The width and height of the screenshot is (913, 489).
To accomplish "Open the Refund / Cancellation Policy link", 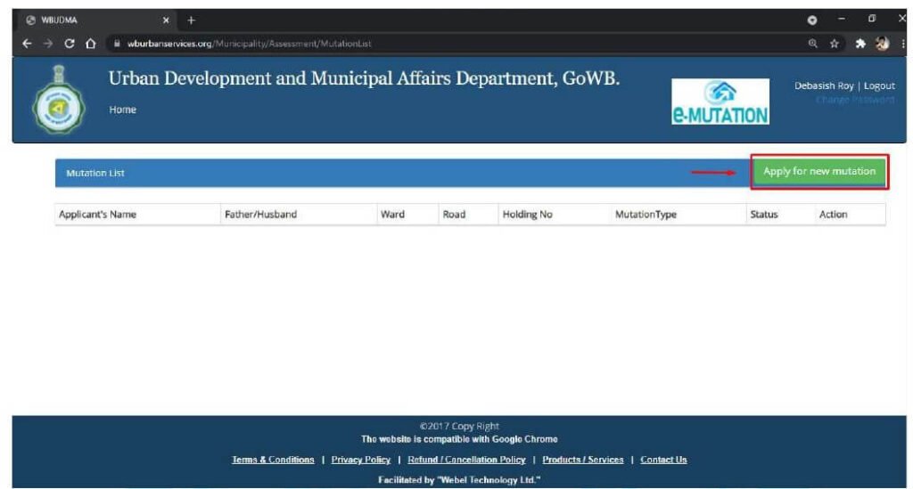I will (466, 460).
